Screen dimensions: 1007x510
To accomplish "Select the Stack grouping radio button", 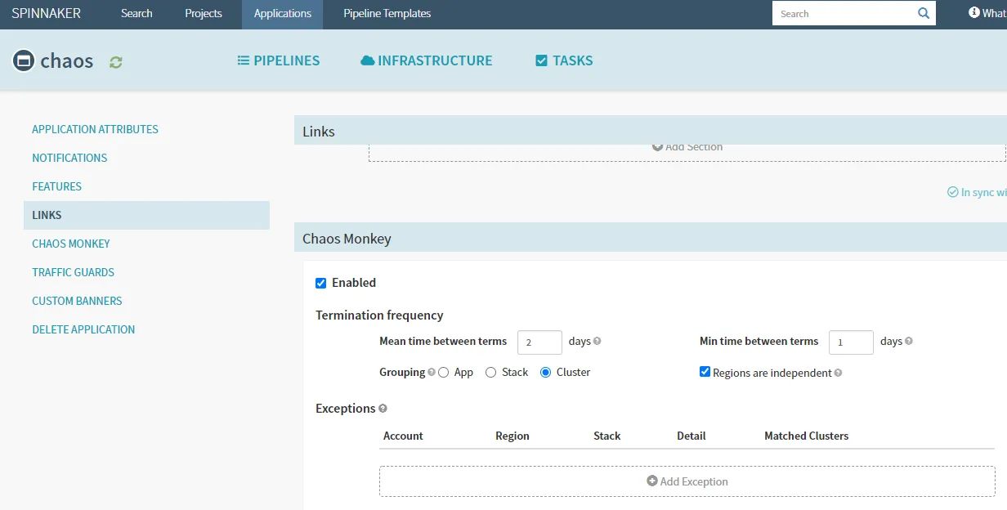I will 491,373.
